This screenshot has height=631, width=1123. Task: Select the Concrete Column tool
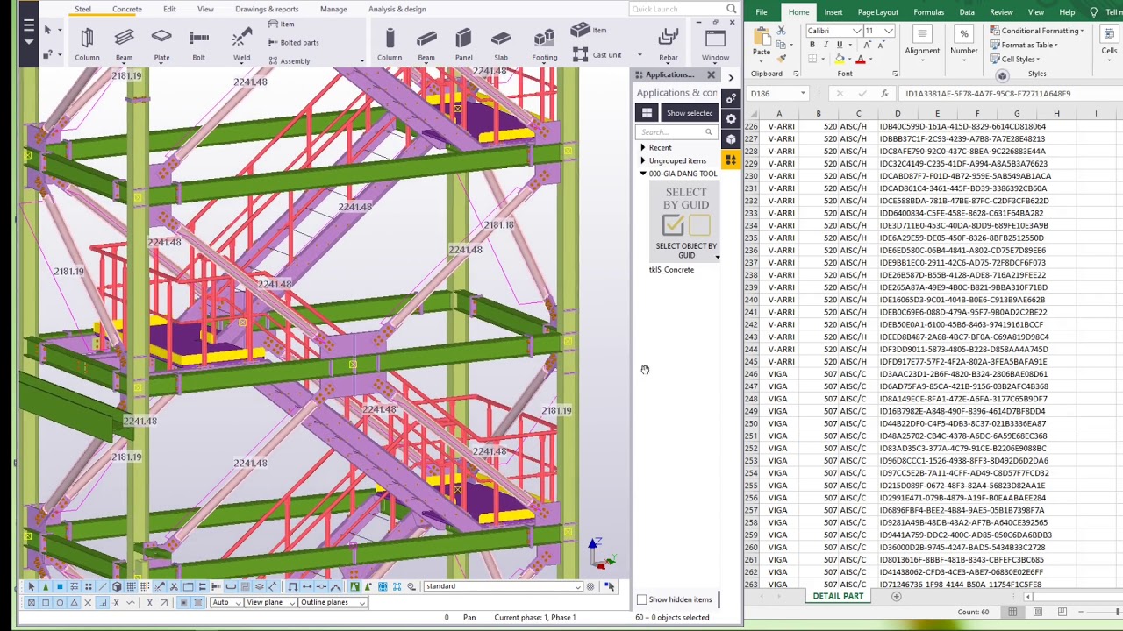tap(390, 44)
